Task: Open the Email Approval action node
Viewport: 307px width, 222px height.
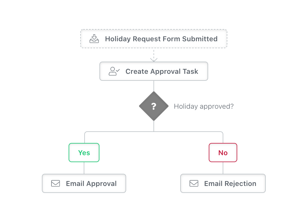Action: [x=84, y=183]
